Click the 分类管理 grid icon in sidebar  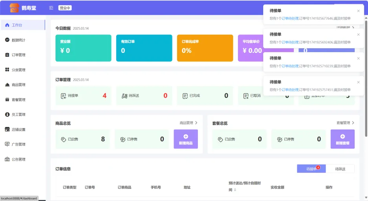pos(7,70)
